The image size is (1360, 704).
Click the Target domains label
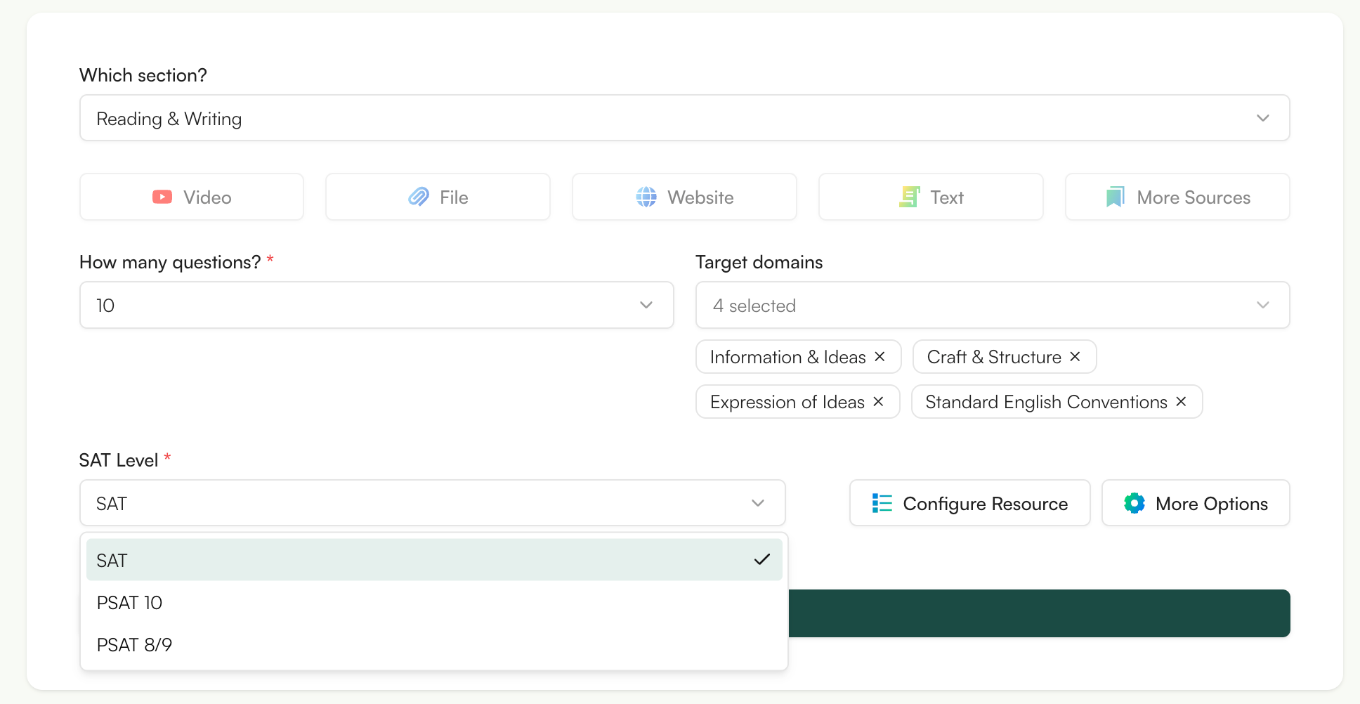click(x=759, y=262)
